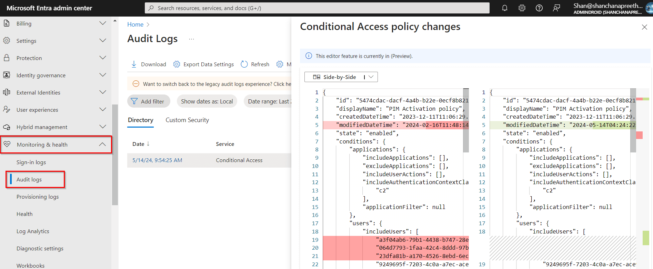Open Log Analytics
This screenshot has width=653, height=269.
(33, 231)
